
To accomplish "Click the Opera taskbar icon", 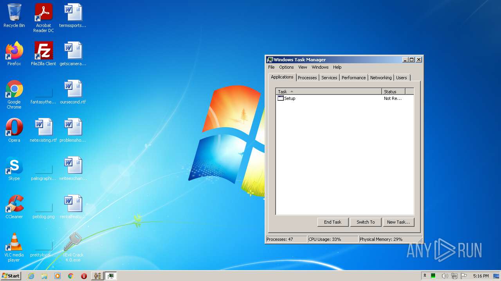I will [x=84, y=276].
